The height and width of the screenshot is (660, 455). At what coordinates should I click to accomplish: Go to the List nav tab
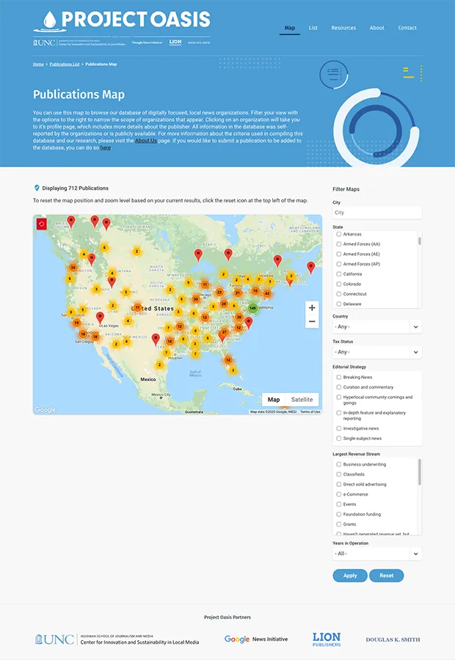tap(313, 28)
